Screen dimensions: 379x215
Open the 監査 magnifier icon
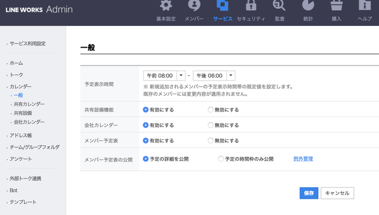pos(279,5)
